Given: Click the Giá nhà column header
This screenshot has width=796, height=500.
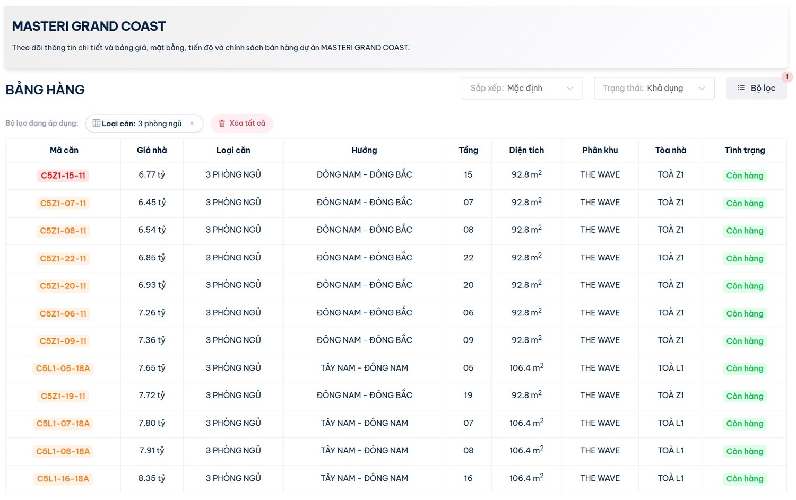Looking at the screenshot, I should (152, 151).
